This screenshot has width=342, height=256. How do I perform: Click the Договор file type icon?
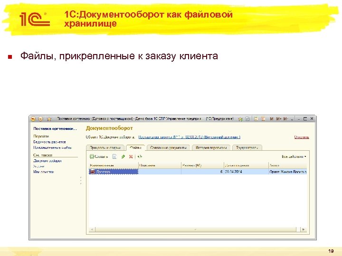(93, 172)
